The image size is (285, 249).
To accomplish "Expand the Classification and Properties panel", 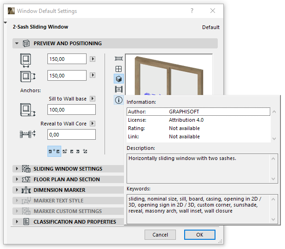I will pyautogui.click(x=17, y=222).
